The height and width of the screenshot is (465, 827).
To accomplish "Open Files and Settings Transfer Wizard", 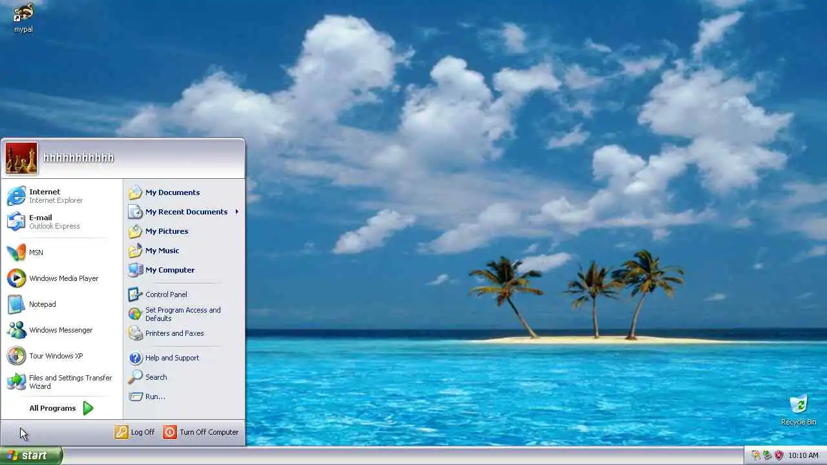I will point(62,382).
